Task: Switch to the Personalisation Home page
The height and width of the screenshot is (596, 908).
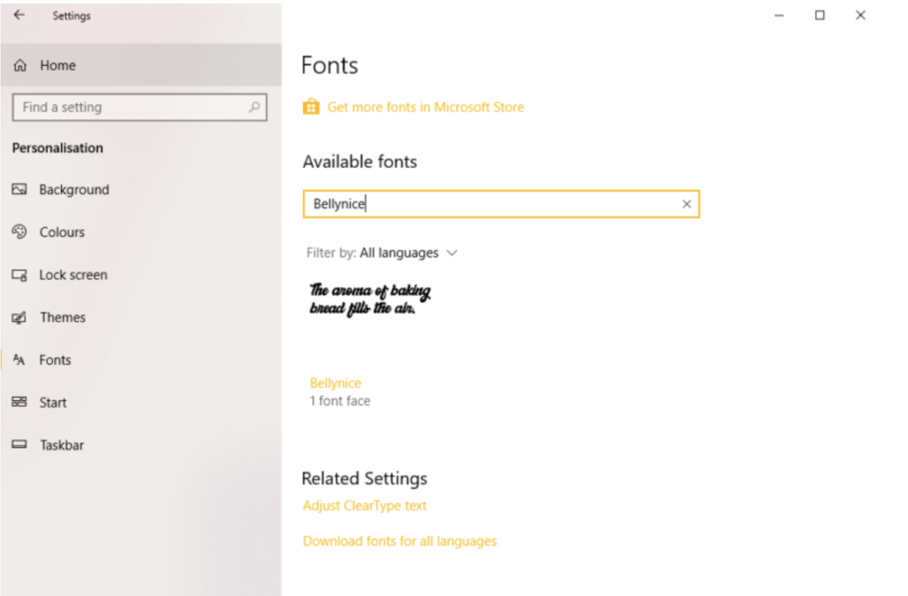Action: point(57,65)
